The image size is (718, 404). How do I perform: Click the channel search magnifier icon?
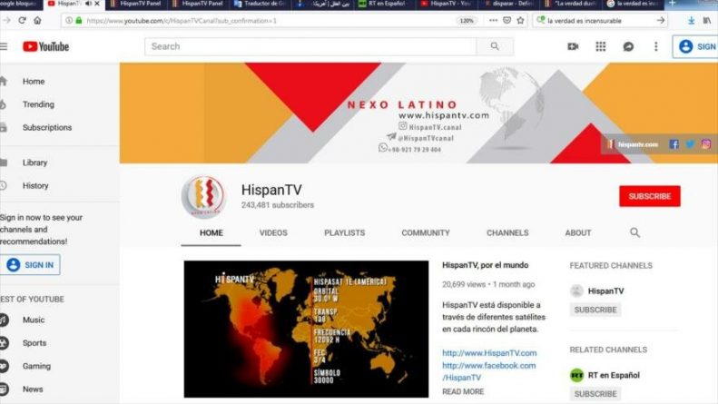(634, 233)
